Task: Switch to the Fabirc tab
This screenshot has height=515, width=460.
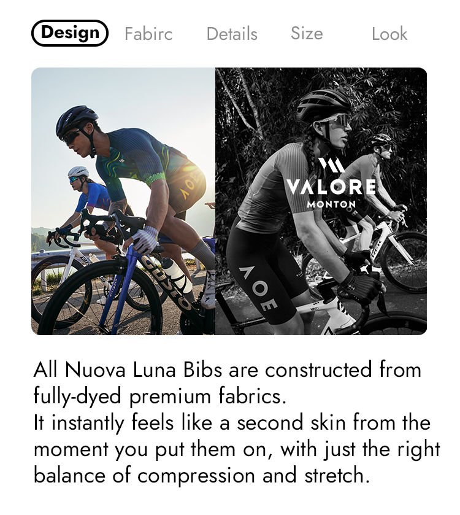Action: pyautogui.click(x=148, y=34)
